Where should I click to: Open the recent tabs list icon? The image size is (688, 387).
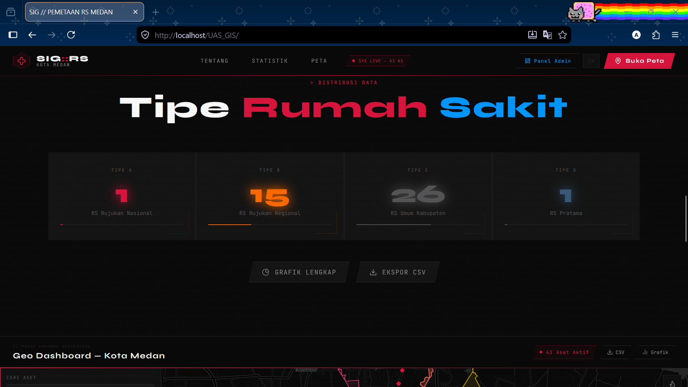[x=11, y=12]
